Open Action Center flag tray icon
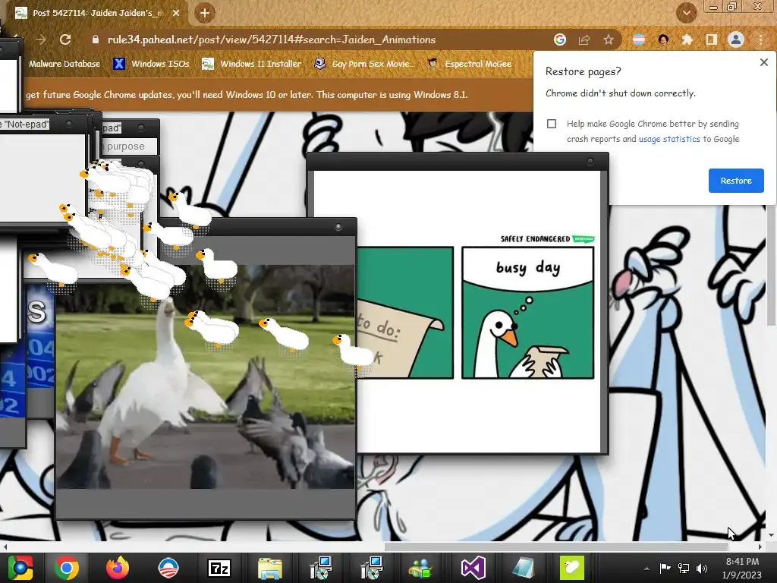 pyautogui.click(x=665, y=568)
